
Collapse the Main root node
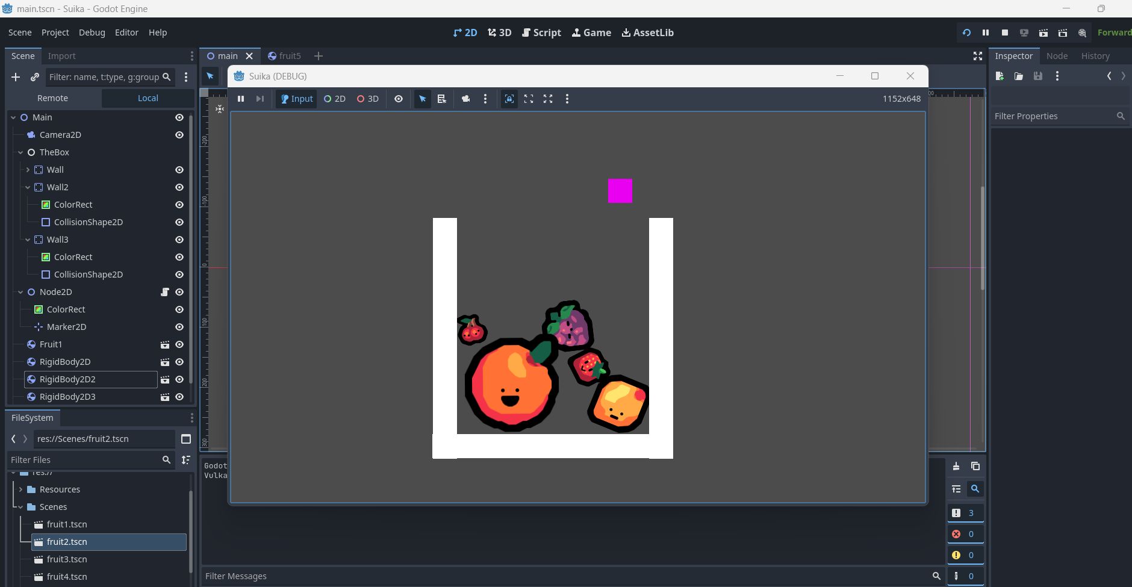[x=13, y=117]
